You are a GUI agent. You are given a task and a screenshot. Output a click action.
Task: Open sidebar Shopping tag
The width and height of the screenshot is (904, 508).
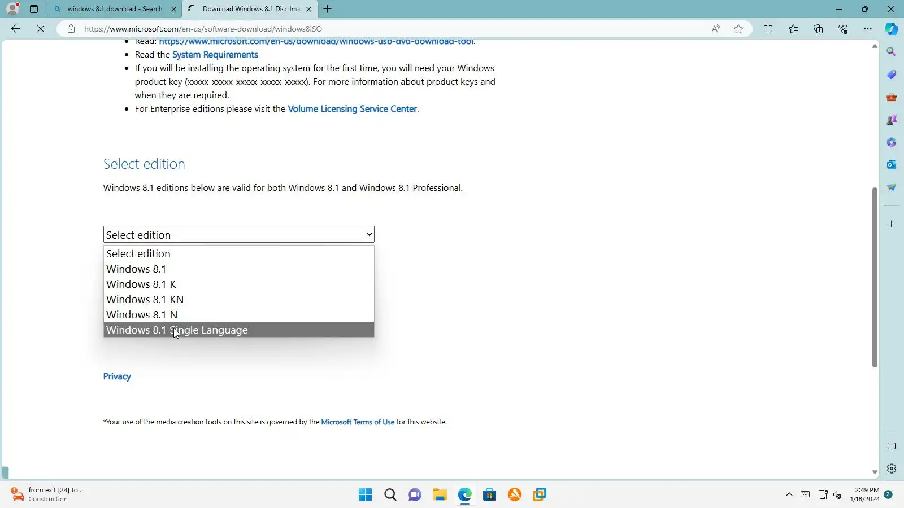point(892,75)
